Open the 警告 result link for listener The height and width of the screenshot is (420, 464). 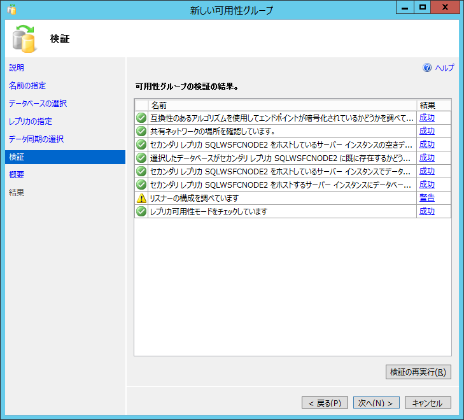[x=426, y=198]
